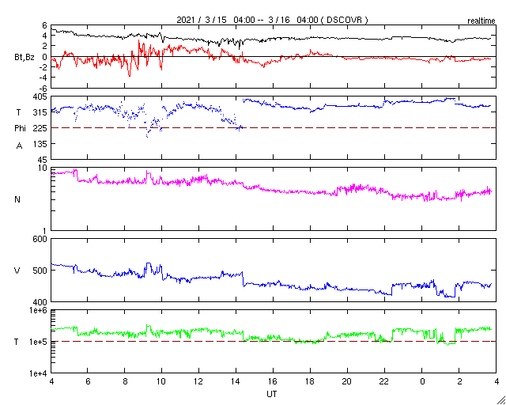Click the "V" velocity panel label
Screen dimensions: 506x405
17,271
